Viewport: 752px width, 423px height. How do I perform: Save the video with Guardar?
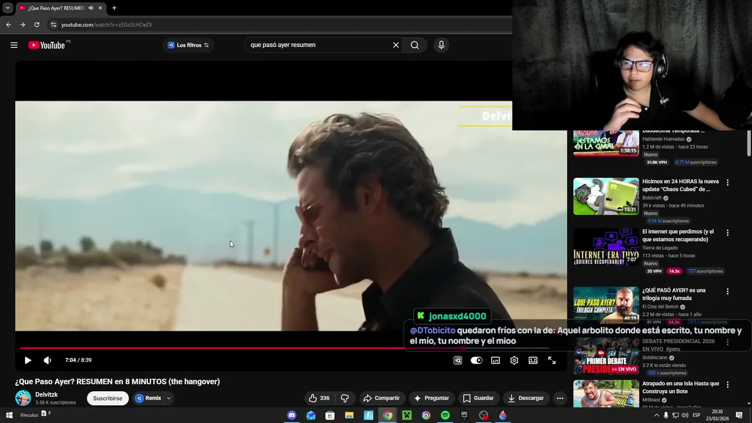tap(478, 398)
